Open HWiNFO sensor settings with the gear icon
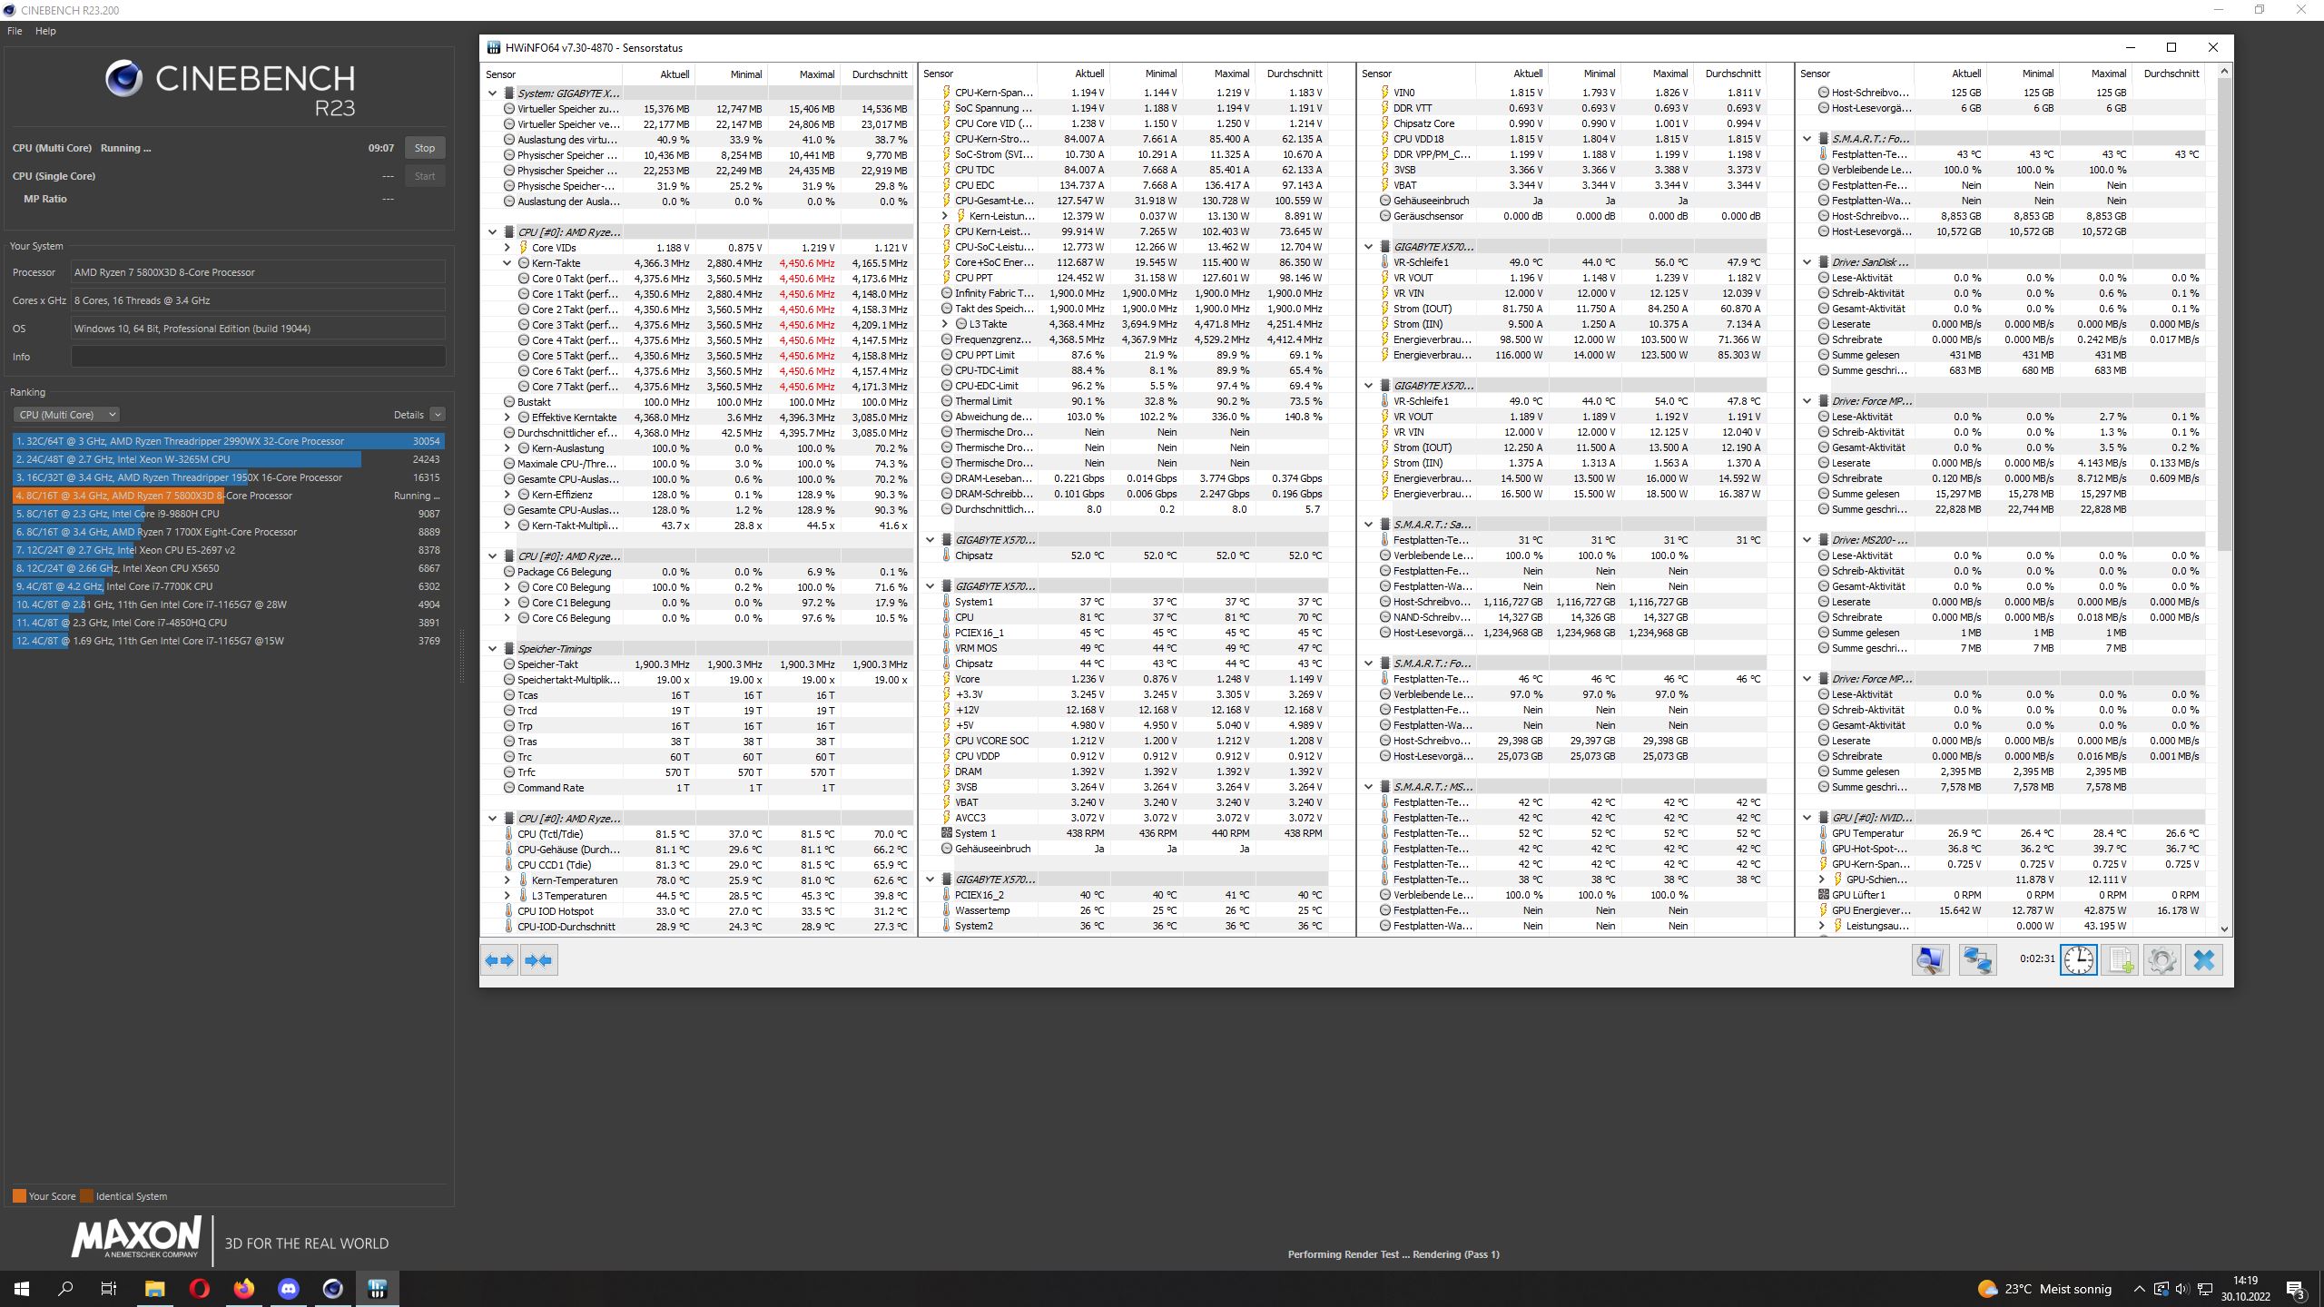Image resolution: width=2324 pixels, height=1307 pixels. pos(2162,960)
